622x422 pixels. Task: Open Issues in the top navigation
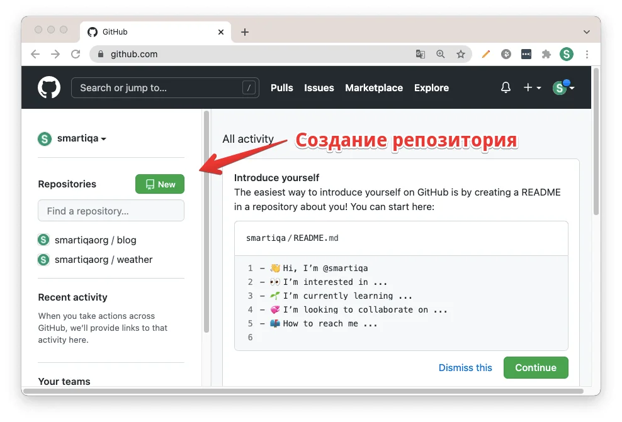[x=319, y=87]
